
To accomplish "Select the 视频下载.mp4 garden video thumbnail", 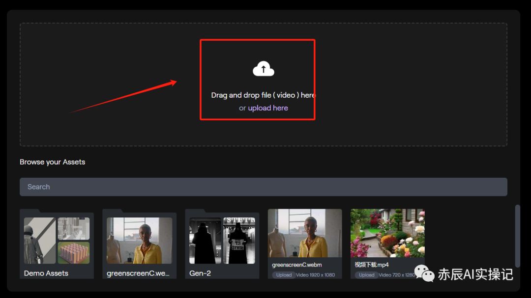I will coord(387,233).
